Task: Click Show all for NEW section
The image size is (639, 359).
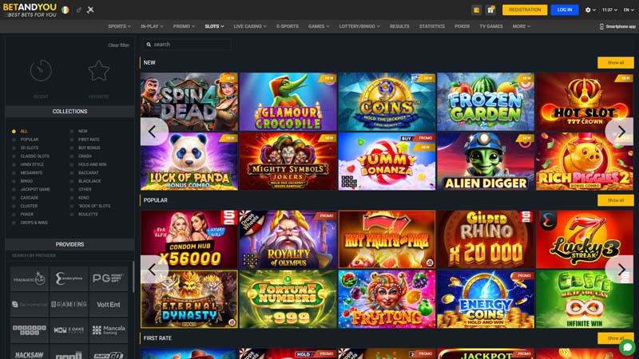Action: click(615, 63)
